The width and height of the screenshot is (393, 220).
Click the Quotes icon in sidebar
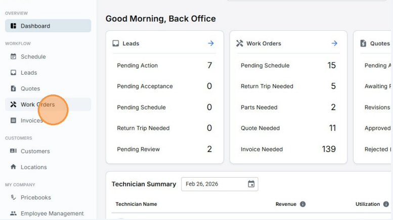tap(13, 89)
